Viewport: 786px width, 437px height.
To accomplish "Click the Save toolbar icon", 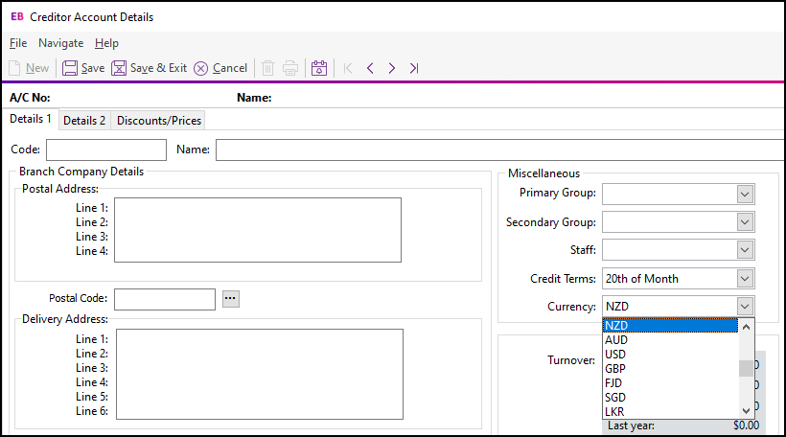I will click(71, 68).
